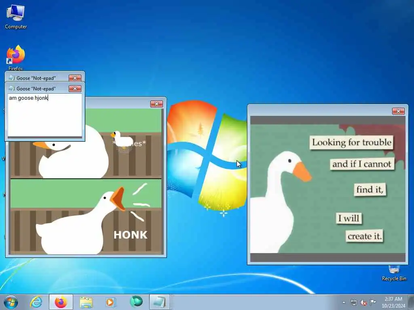Click the title bar icon of front Not-epad
The width and height of the screenshot is (414, 310).
coord(12,88)
